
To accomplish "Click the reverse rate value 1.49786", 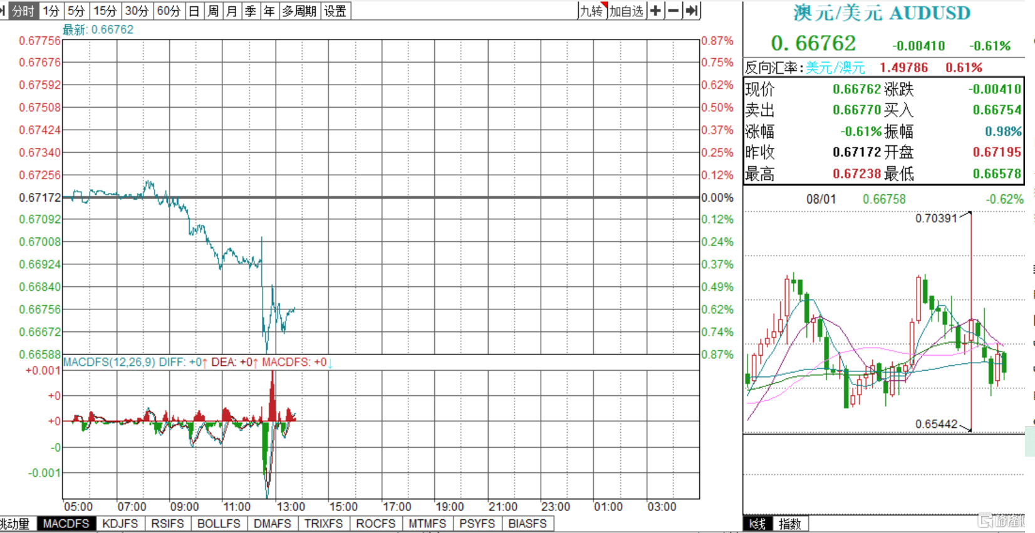I will coord(903,68).
